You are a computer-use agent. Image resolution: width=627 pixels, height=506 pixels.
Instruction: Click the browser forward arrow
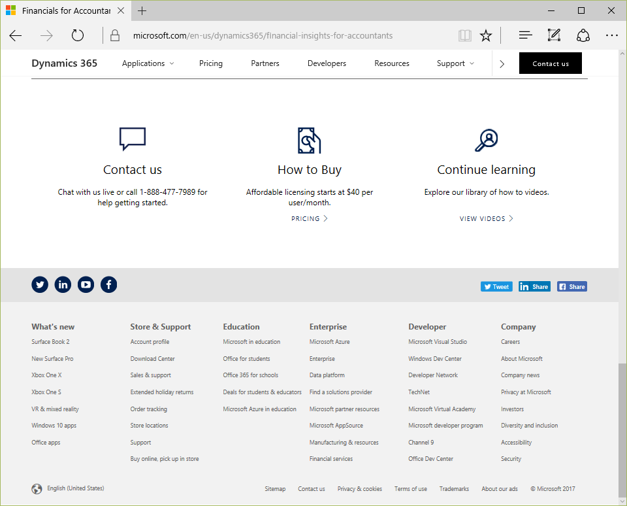pos(46,35)
